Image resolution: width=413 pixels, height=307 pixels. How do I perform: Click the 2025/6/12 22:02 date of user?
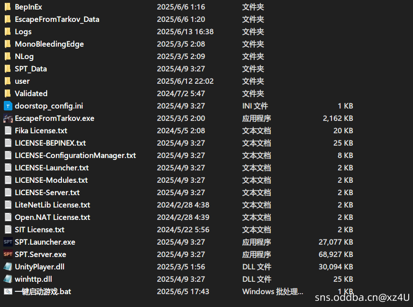186,81
